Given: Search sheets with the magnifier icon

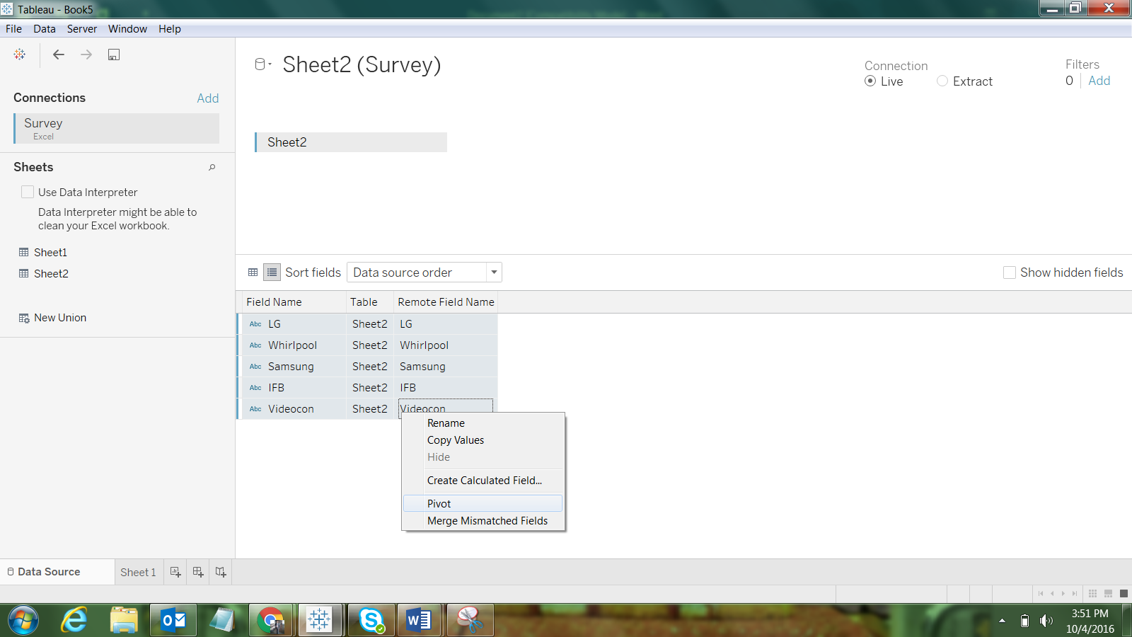Looking at the screenshot, I should [212, 167].
